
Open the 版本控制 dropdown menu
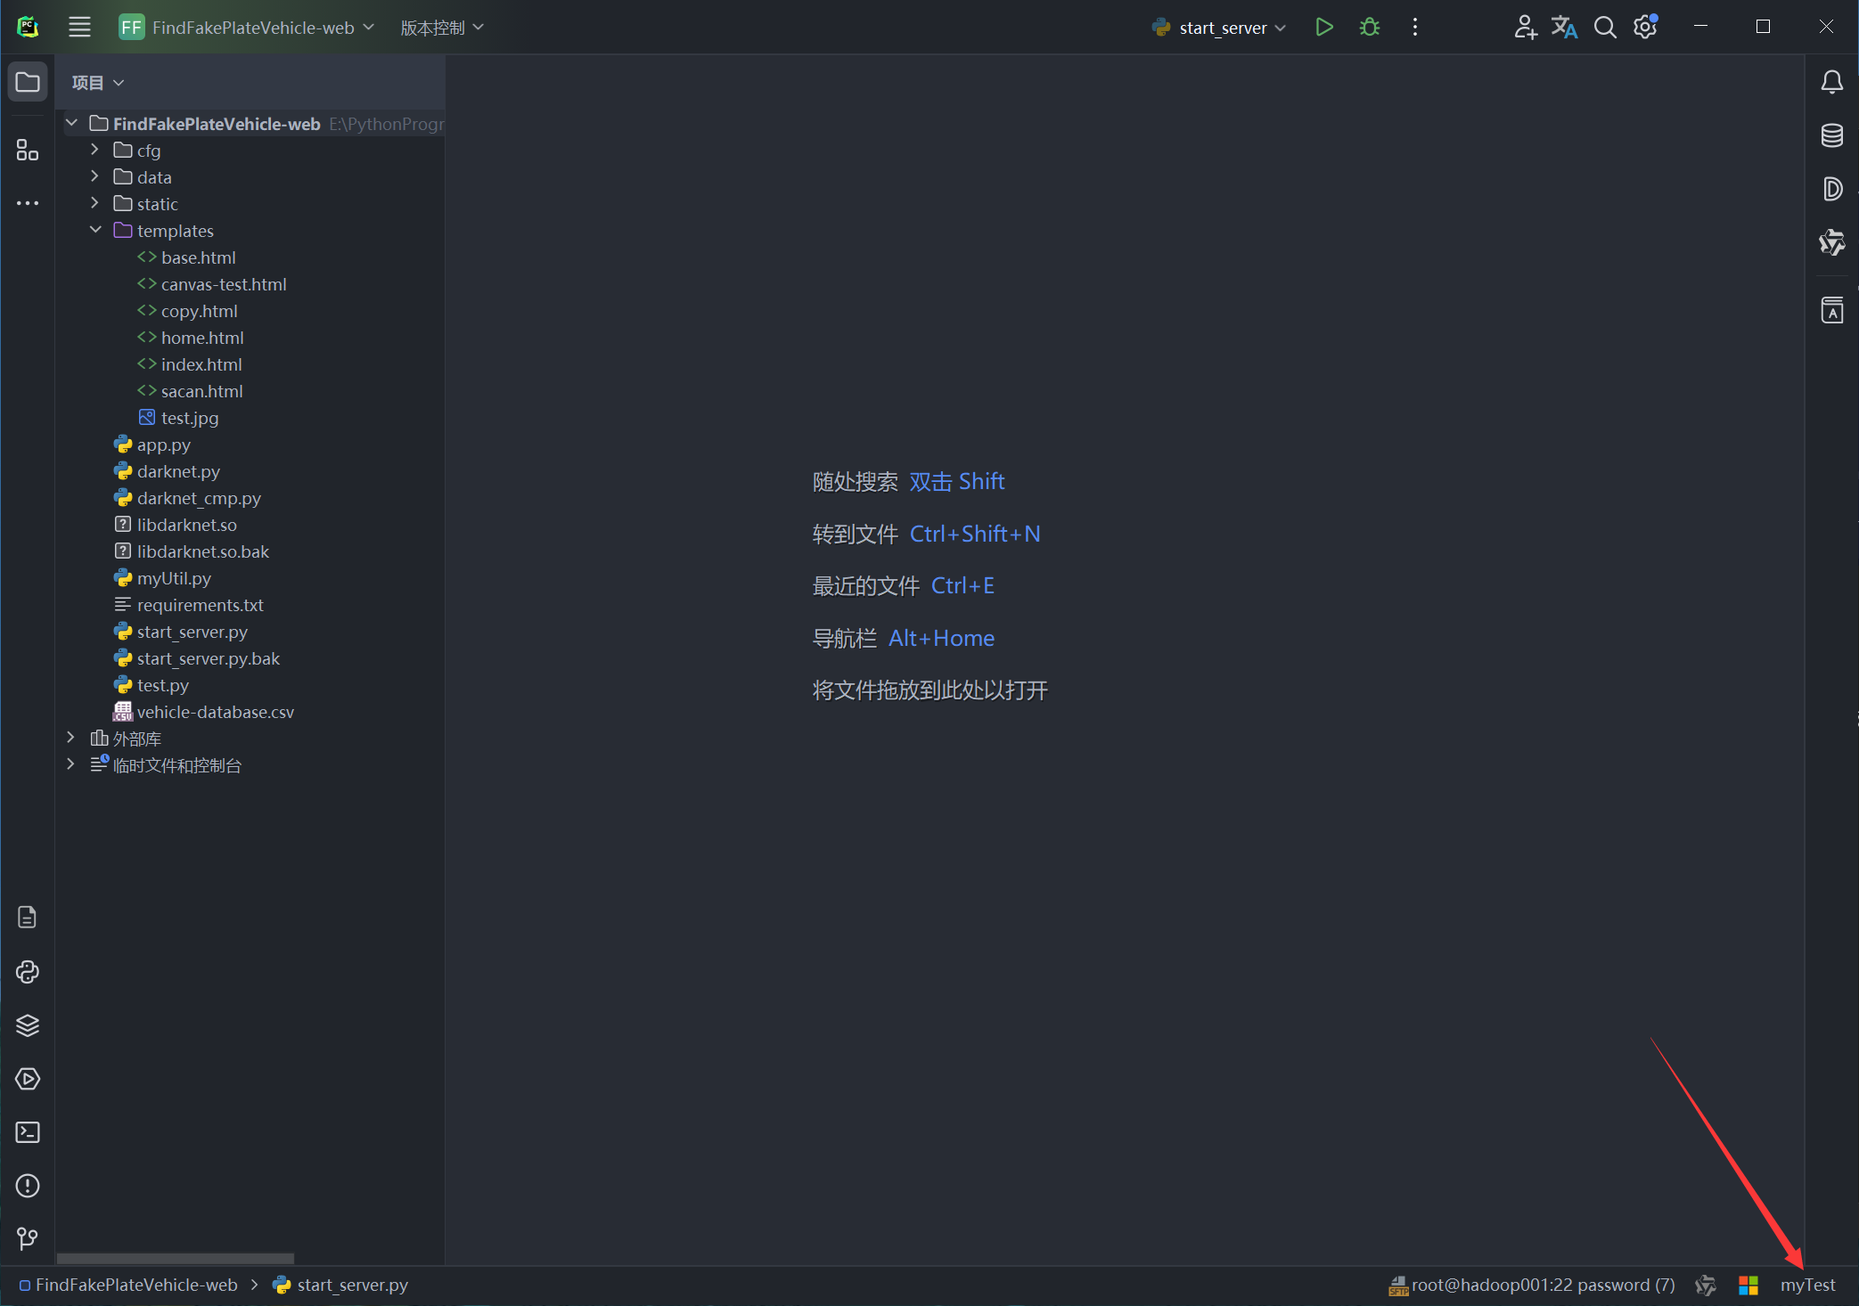click(441, 28)
